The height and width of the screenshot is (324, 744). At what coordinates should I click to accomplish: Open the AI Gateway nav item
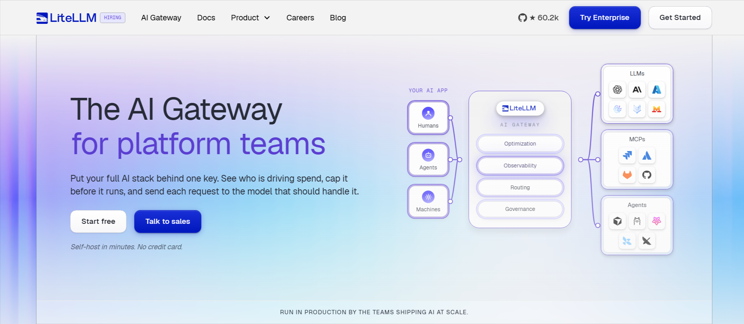pos(161,18)
